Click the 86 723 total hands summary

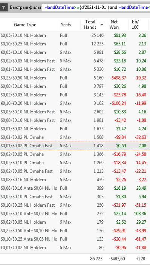[96, 259]
